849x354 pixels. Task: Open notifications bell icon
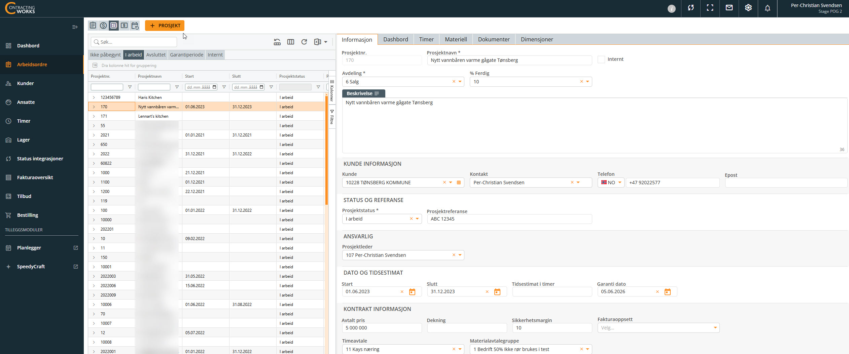[x=768, y=8]
